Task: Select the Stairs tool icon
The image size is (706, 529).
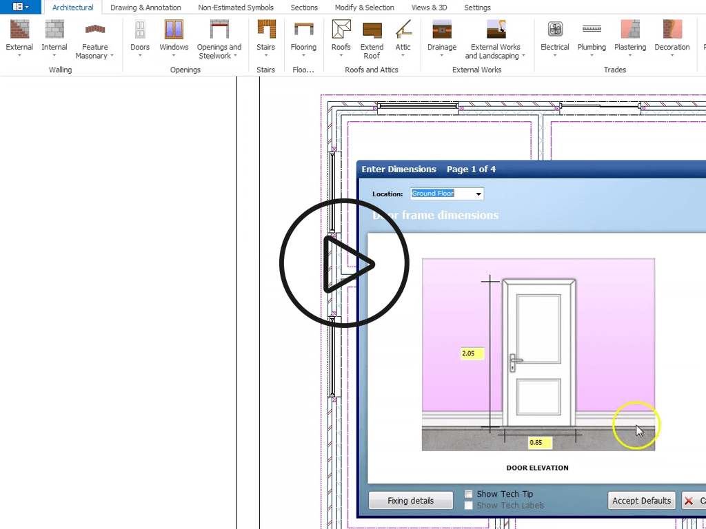Action: point(265,30)
